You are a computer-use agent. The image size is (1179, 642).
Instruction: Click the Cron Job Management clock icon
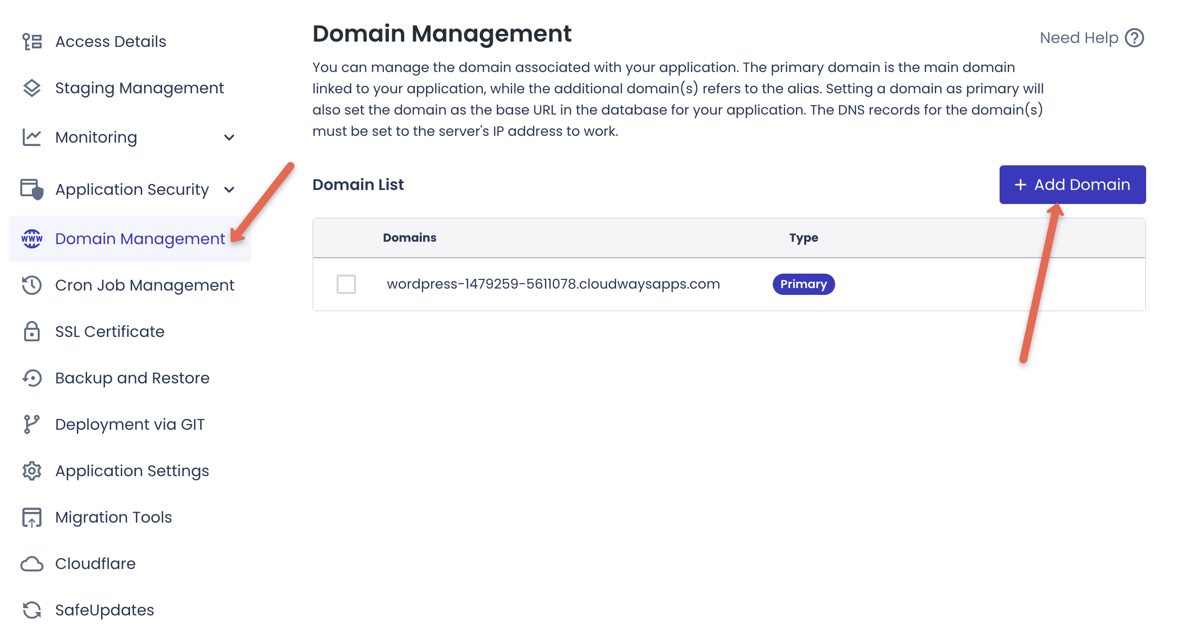click(x=31, y=285)
